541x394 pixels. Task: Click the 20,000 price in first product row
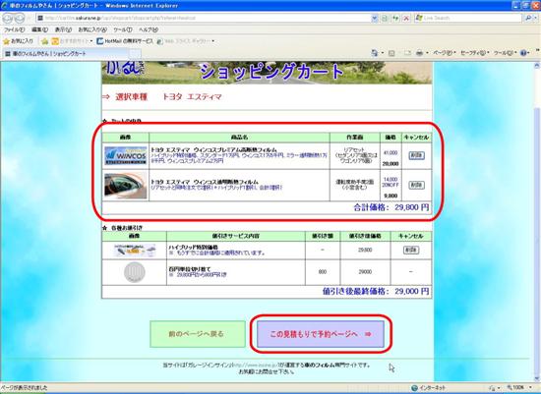point(391,164)
